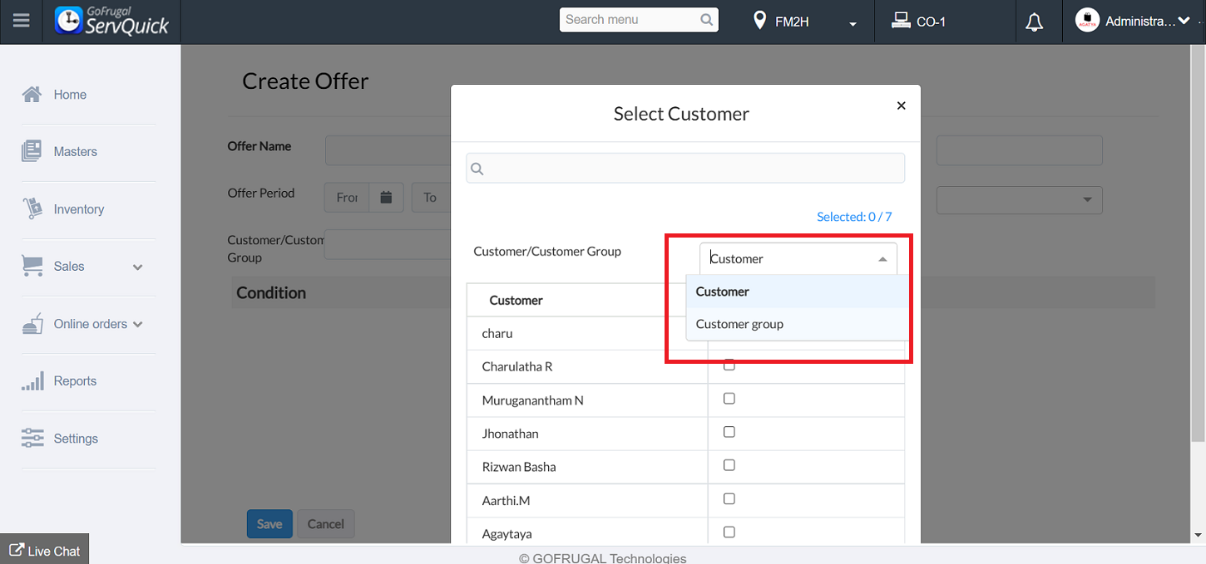Click the customer search field in dialog
This screenshot has height=564, width=1206.
click(x=685, y=169)
